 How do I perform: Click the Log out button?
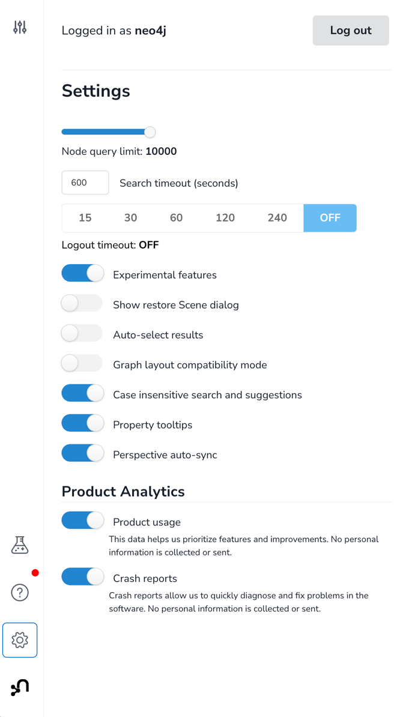pos(351,31)
